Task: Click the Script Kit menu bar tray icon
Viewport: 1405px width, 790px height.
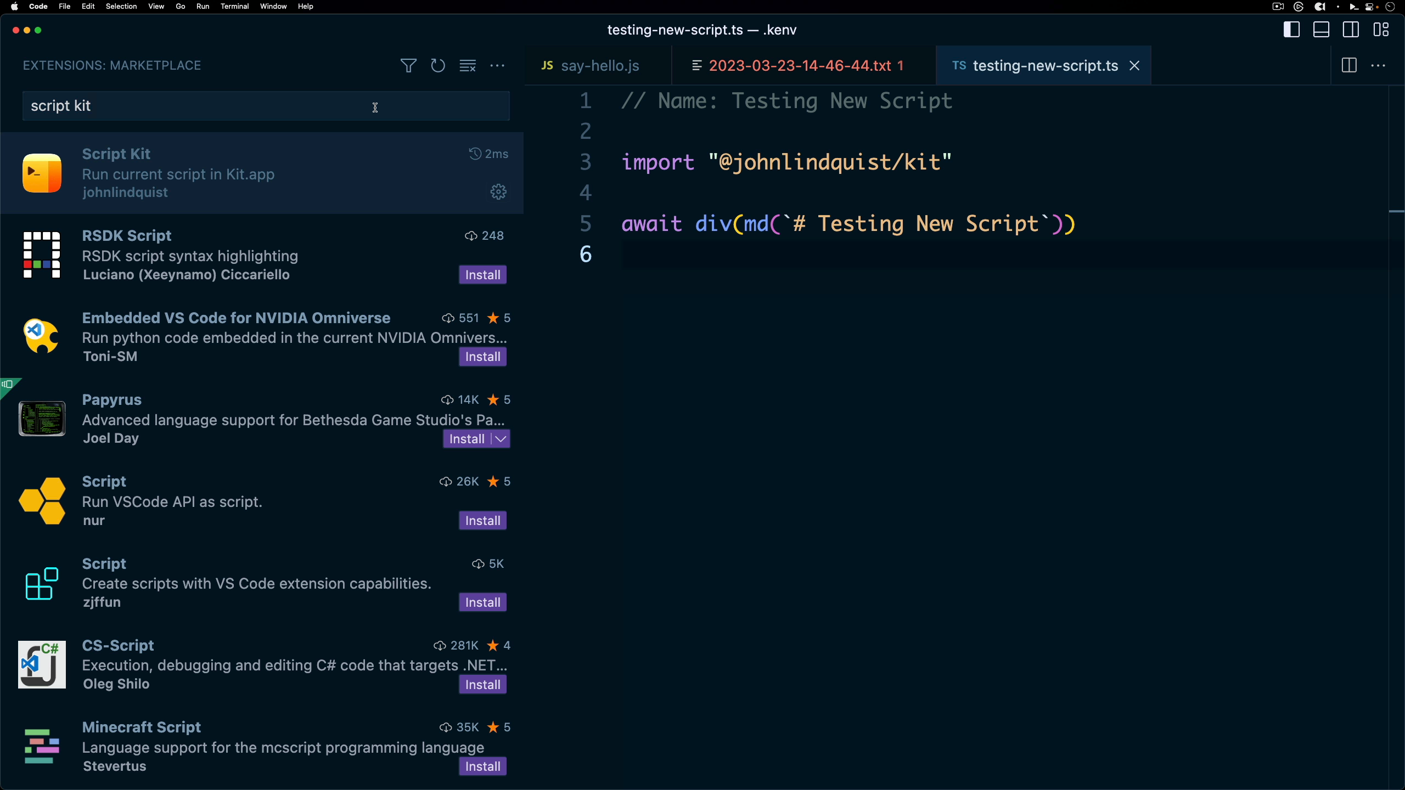Action: point(1354,7)
